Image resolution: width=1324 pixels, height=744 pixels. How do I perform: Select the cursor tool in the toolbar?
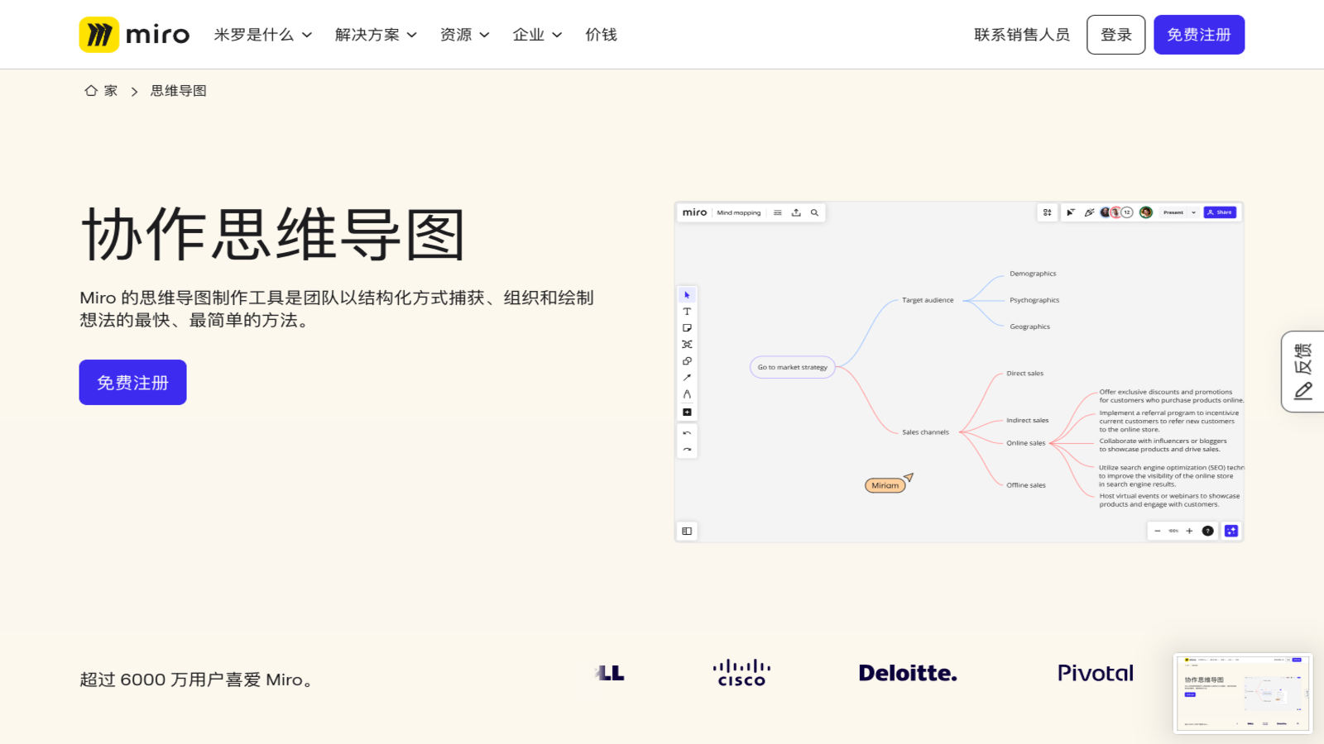[687, 294]
